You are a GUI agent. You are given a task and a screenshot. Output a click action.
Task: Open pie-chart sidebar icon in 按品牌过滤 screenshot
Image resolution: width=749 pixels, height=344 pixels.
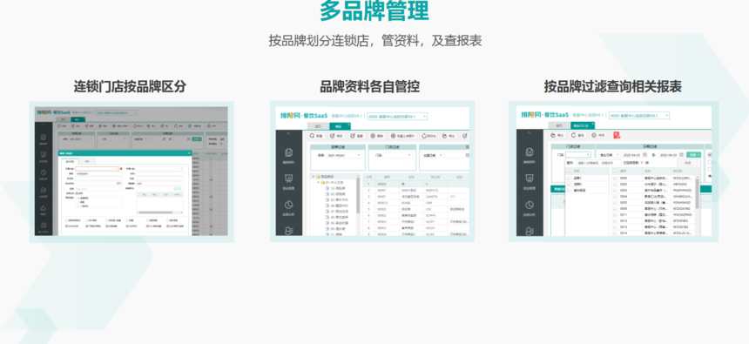pyautogui.click(x=530, y=205)
